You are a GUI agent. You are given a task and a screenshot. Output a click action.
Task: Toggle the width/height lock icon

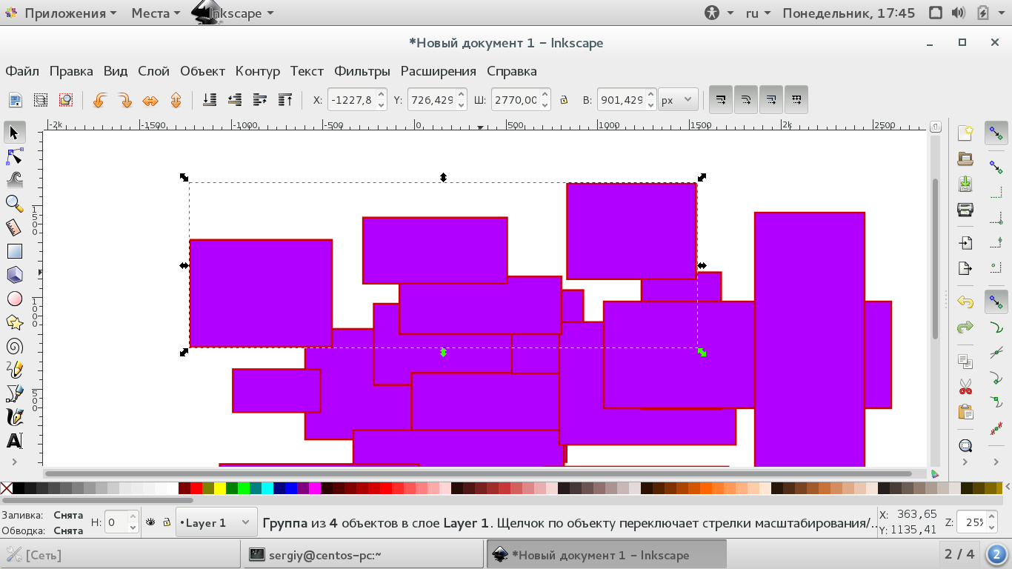coord(564,99)
